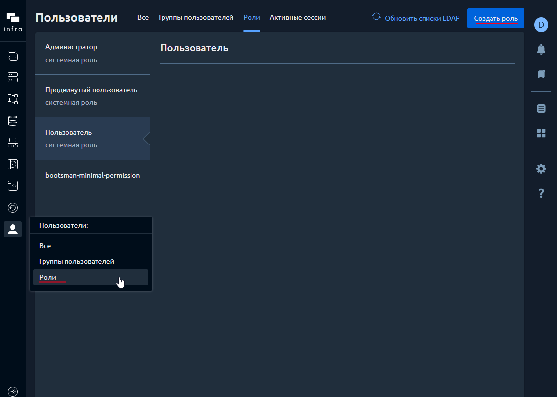Open the D profile avatar
The height and width of the screenshot is (397, 557).
(x=541, y=25)
